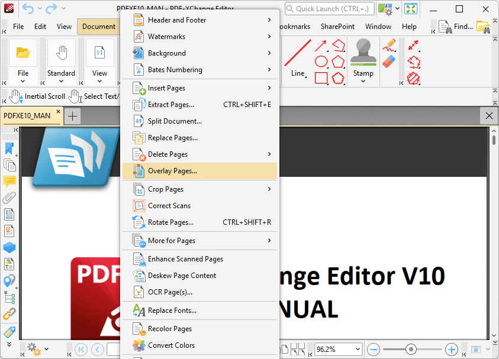The width and height of the screenshot is (499, 359).
Task: Select the Eraser tool
Action: [x=389, y=62]
